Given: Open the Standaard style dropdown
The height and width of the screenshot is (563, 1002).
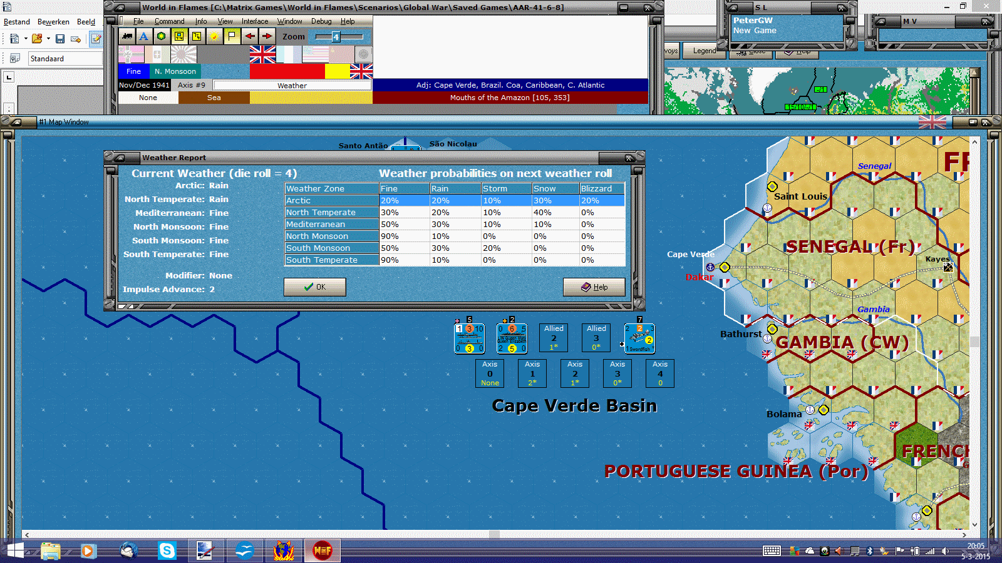Looking at the screenshot, I should coord(65,59).
